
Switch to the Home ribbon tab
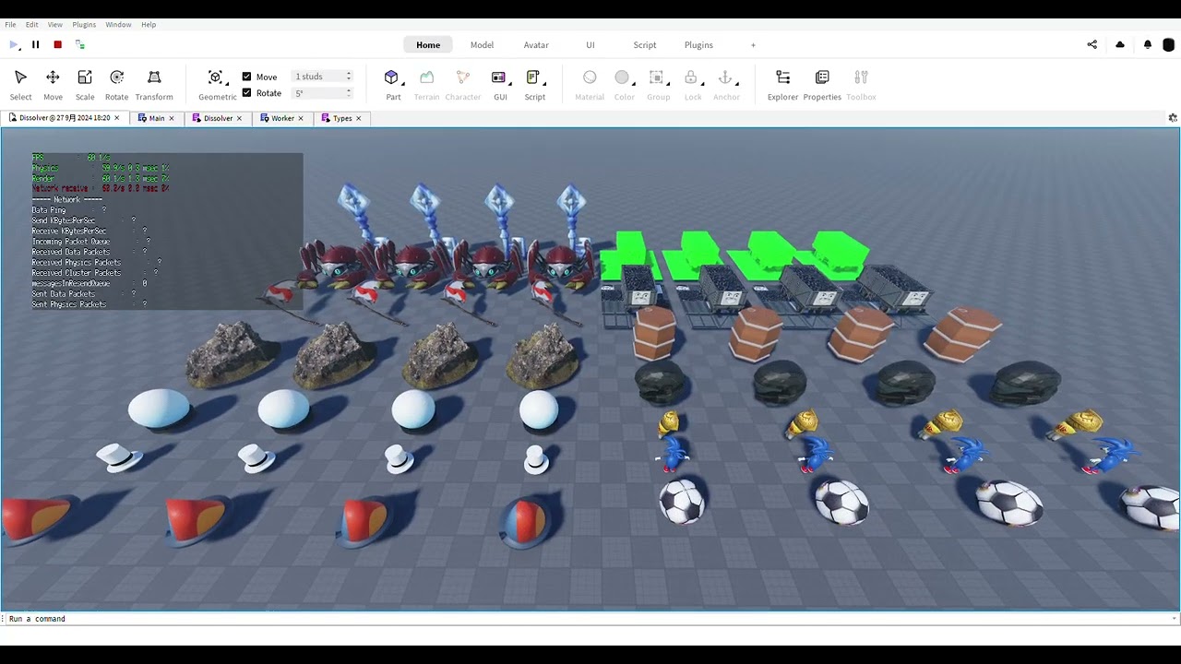coord(428,44)
